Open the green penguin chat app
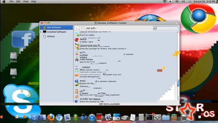Viewport: 218px width, 123px height. click(x=76, y=117)
